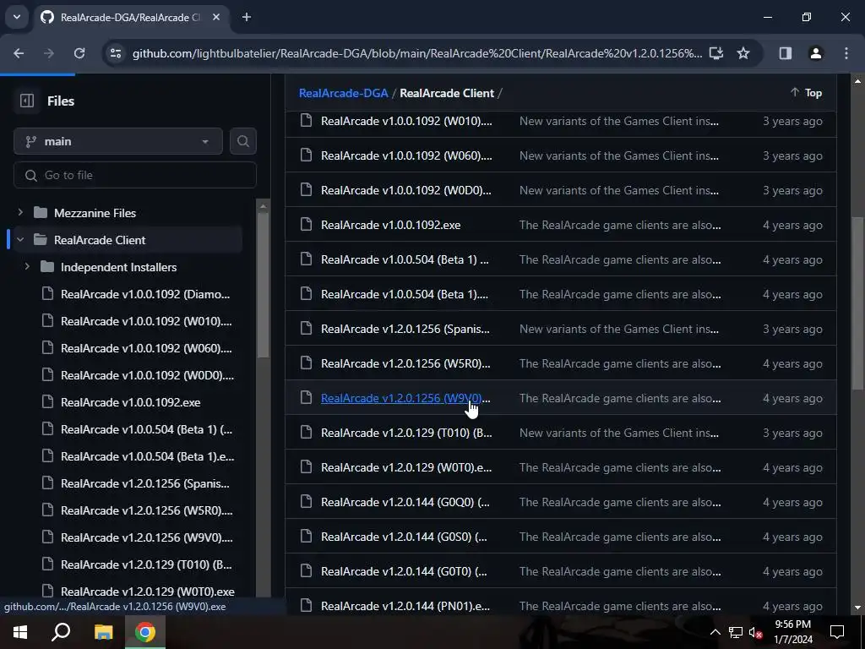Open RealArcade v1.0.0.1092 (W060) in file list
The image size is (865, 649).
pos(406,155)
